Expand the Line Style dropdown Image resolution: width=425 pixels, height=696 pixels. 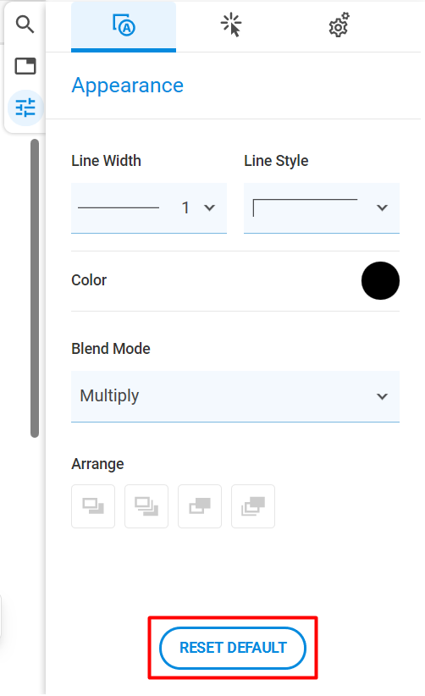[322, 207]
